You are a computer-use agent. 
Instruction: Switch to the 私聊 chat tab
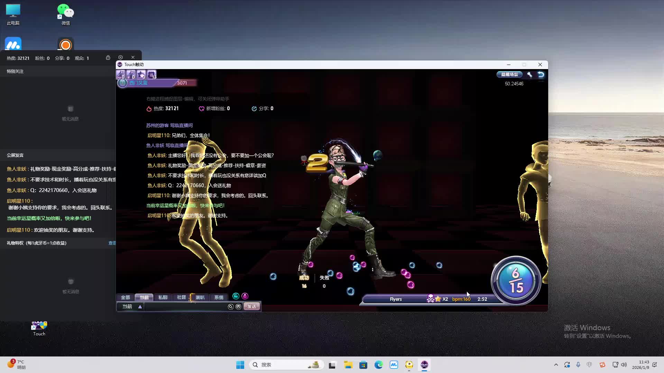(x=163, y=297)
